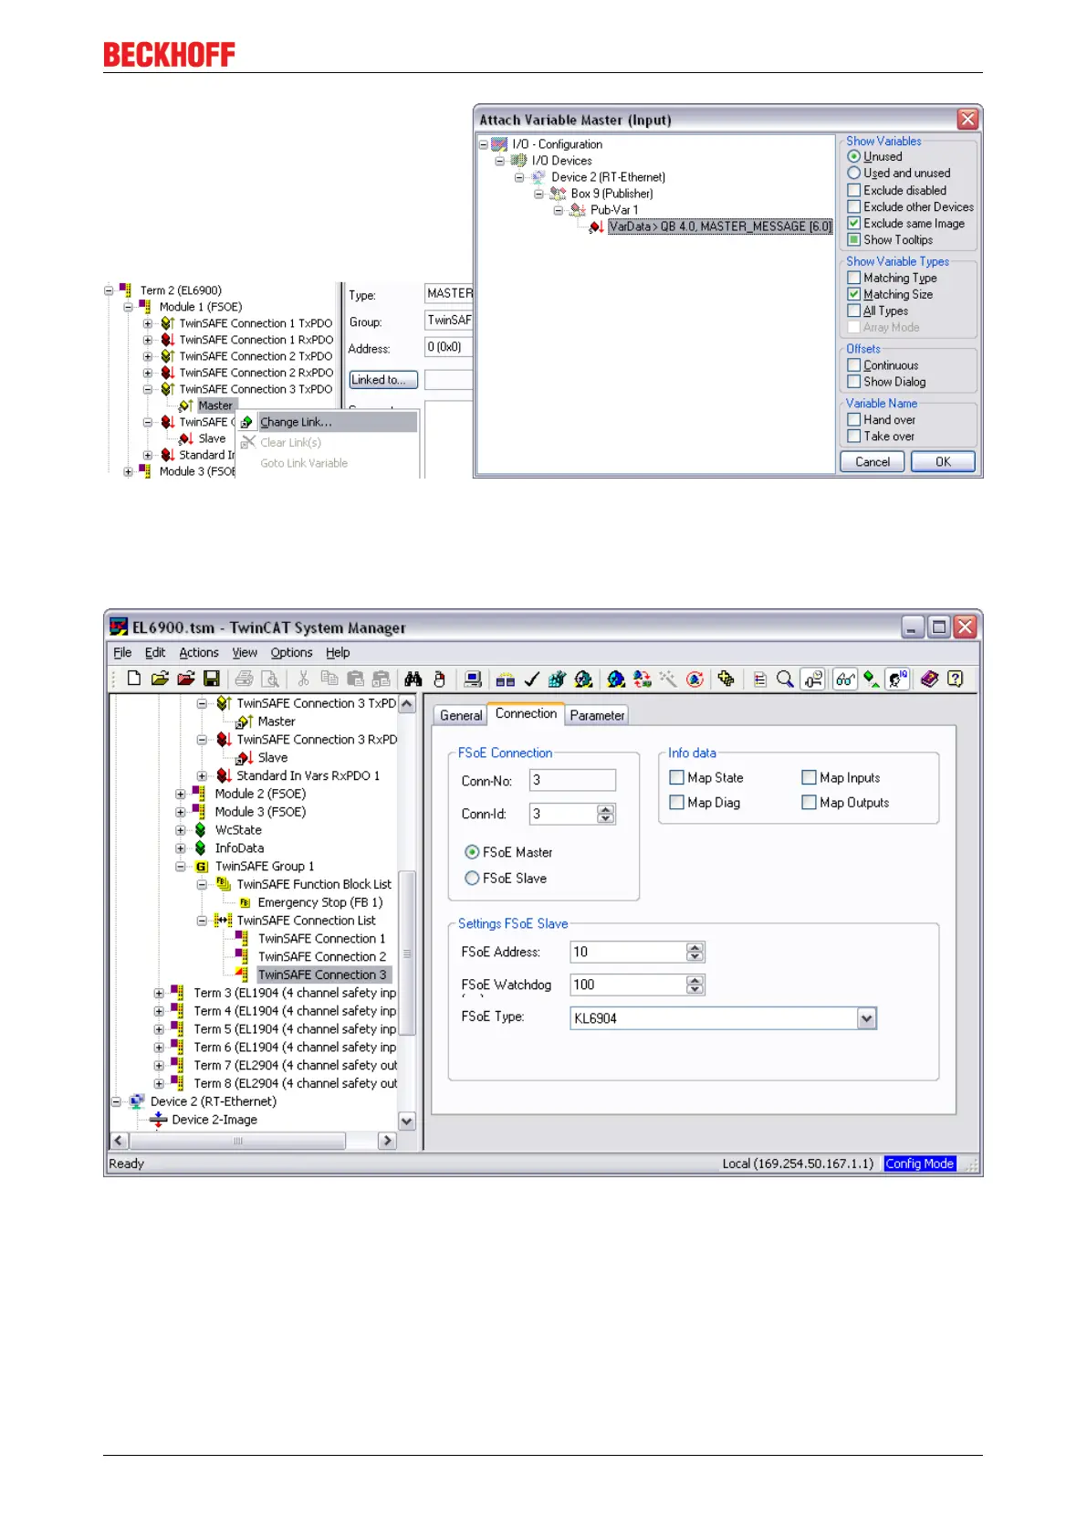Decrease the FSoE Watchdog spinner
This screenshot has width=1087, height=1538.
[x=695, y=990]
